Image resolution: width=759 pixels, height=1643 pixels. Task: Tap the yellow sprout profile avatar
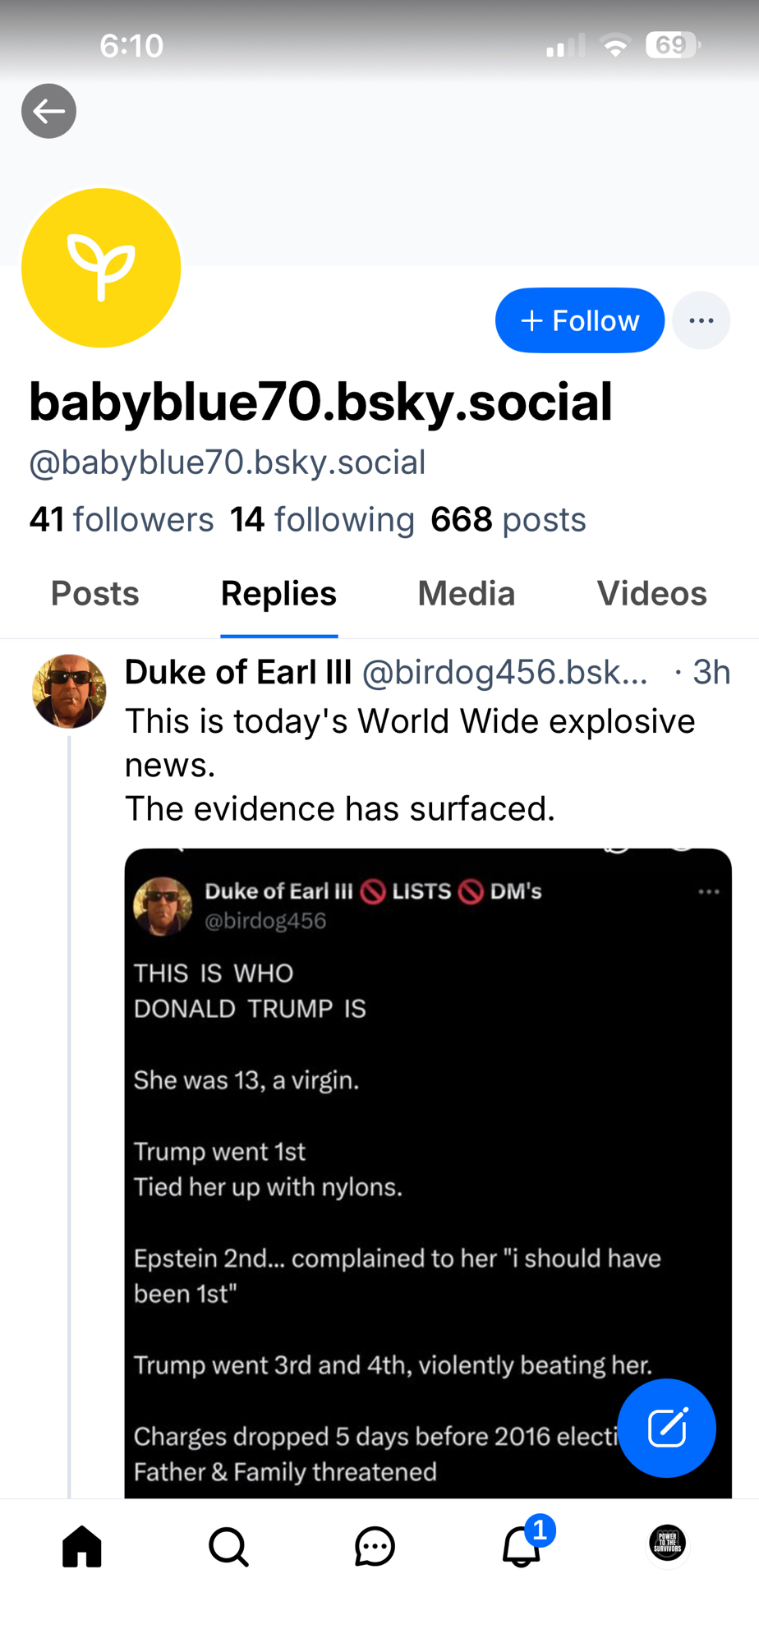click(x=101, y=268)
